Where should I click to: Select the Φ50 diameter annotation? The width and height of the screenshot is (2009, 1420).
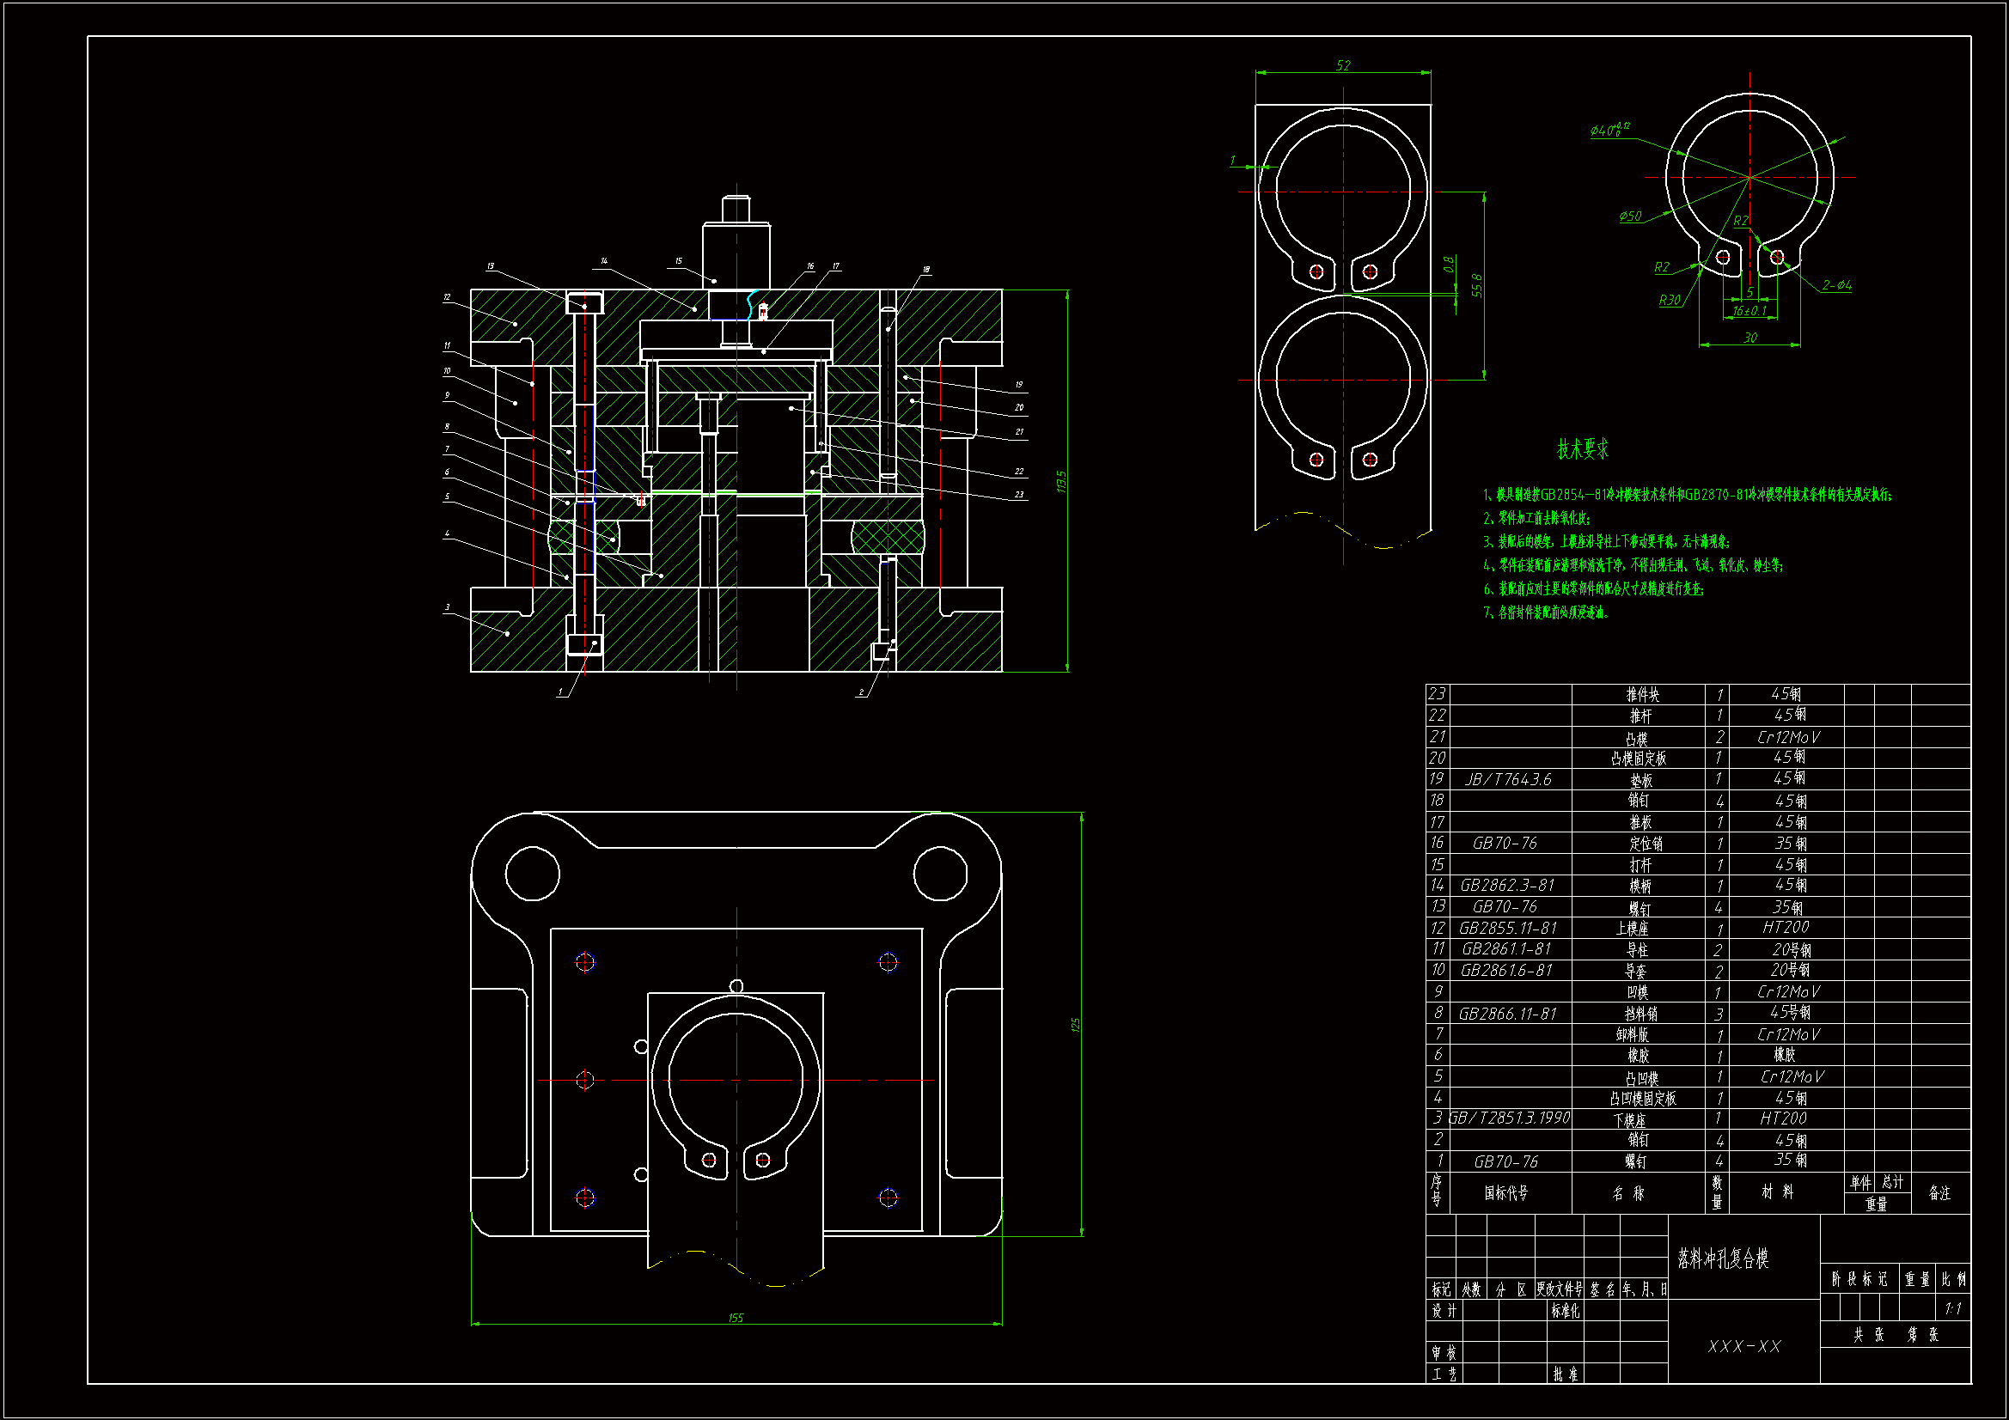tap(1629, 216)
